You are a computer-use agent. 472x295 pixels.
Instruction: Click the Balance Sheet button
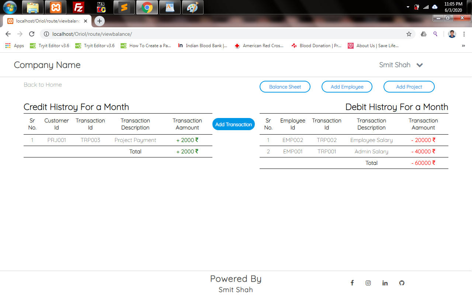pos(285,87)
